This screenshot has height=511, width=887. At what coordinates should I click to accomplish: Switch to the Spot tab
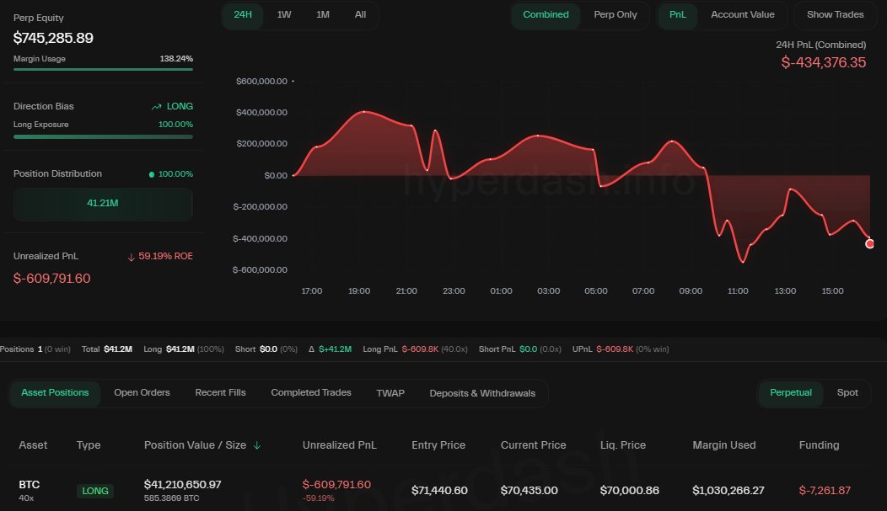[847, 392]
